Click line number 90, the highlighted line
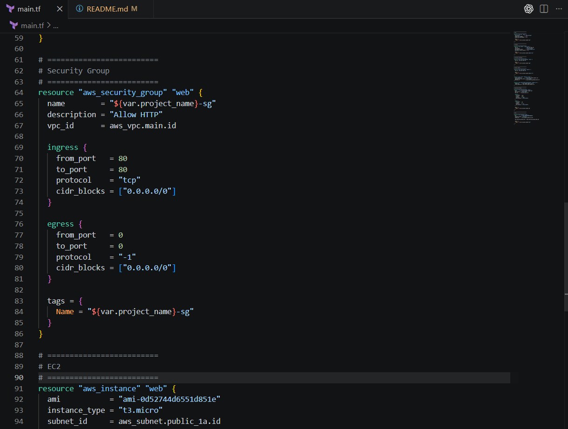 tap(19, 377)
